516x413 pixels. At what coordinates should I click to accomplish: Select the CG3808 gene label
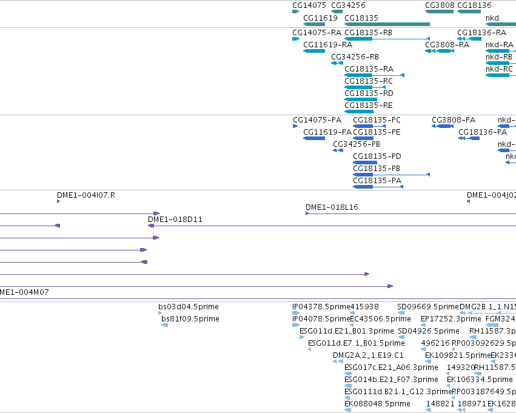tap(440, 5)
